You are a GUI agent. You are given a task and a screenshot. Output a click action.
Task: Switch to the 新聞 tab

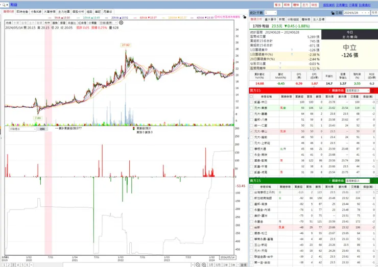point(281,19)
